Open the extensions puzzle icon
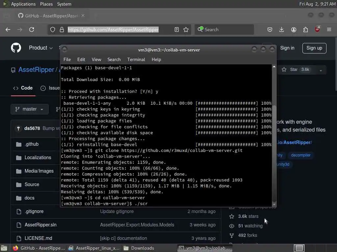 (305, 30)
